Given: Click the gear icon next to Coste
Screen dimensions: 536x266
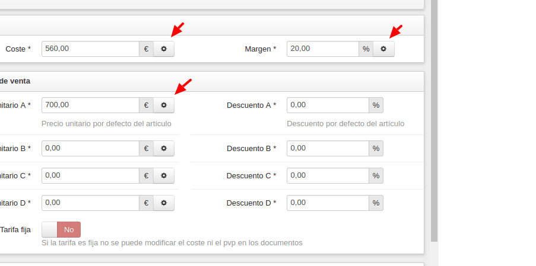Looking at the screenshot, I should [x=164, y=49].
